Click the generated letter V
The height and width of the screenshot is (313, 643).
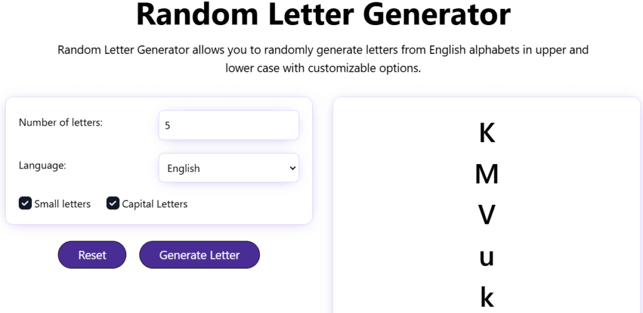(487, 215)
